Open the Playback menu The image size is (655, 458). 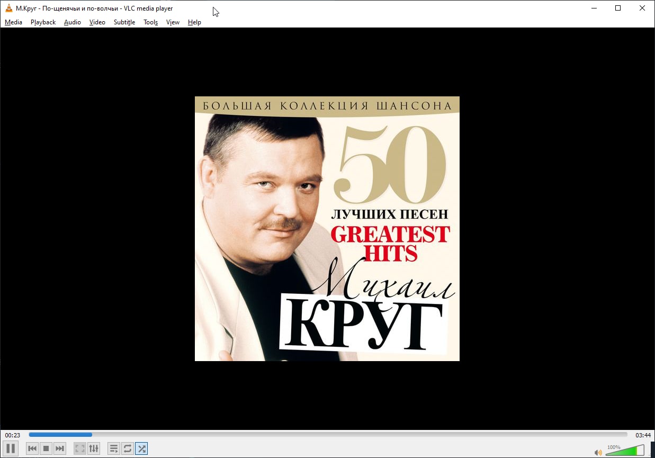43,22
